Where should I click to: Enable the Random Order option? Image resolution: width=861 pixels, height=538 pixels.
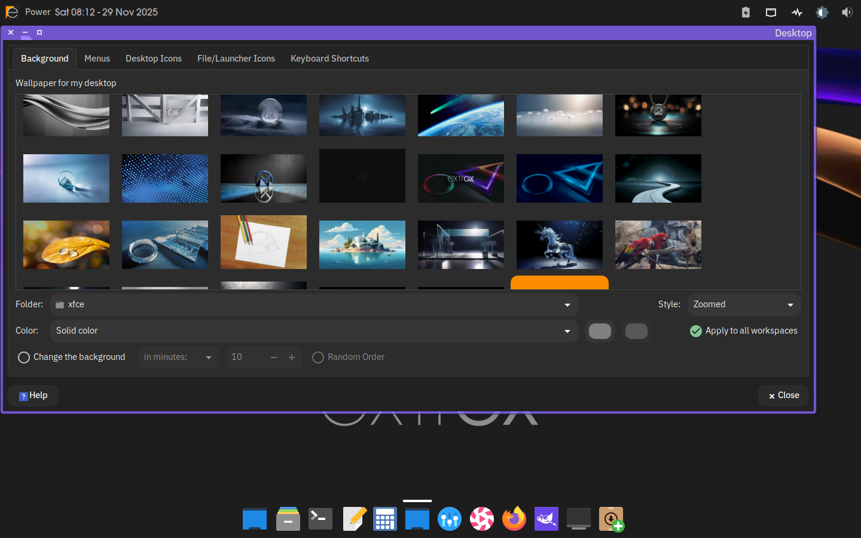[x=318, y=357]
